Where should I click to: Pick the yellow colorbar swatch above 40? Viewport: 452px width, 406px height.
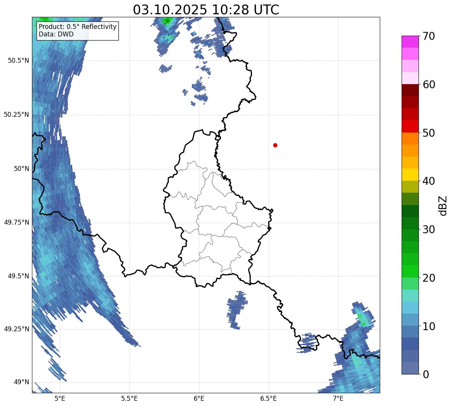(x=410, y=175)
